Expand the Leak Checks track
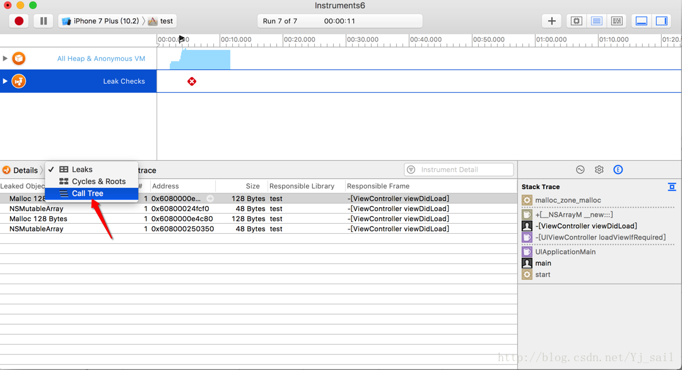Viewport: 682px width, 370px height. pyautogui.click(x=5, y=81)
